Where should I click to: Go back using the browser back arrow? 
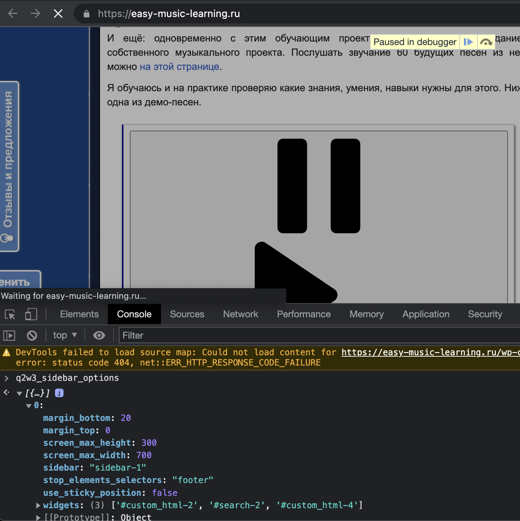tap(13, 13)
